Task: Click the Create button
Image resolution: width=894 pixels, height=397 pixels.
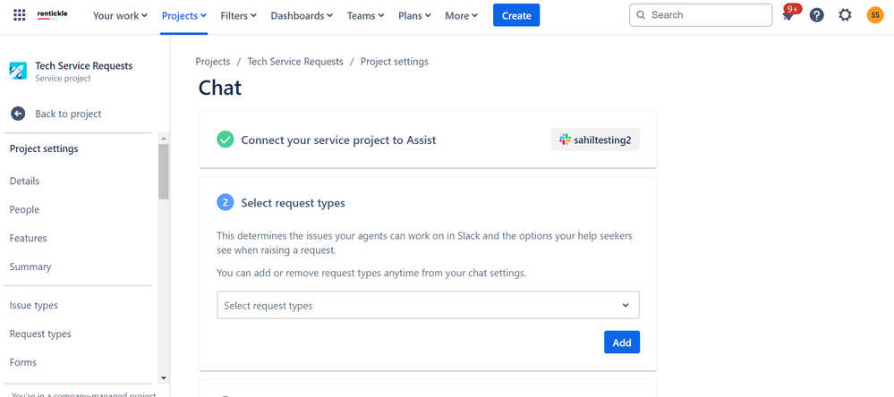Action: click(x=516, y=15)
